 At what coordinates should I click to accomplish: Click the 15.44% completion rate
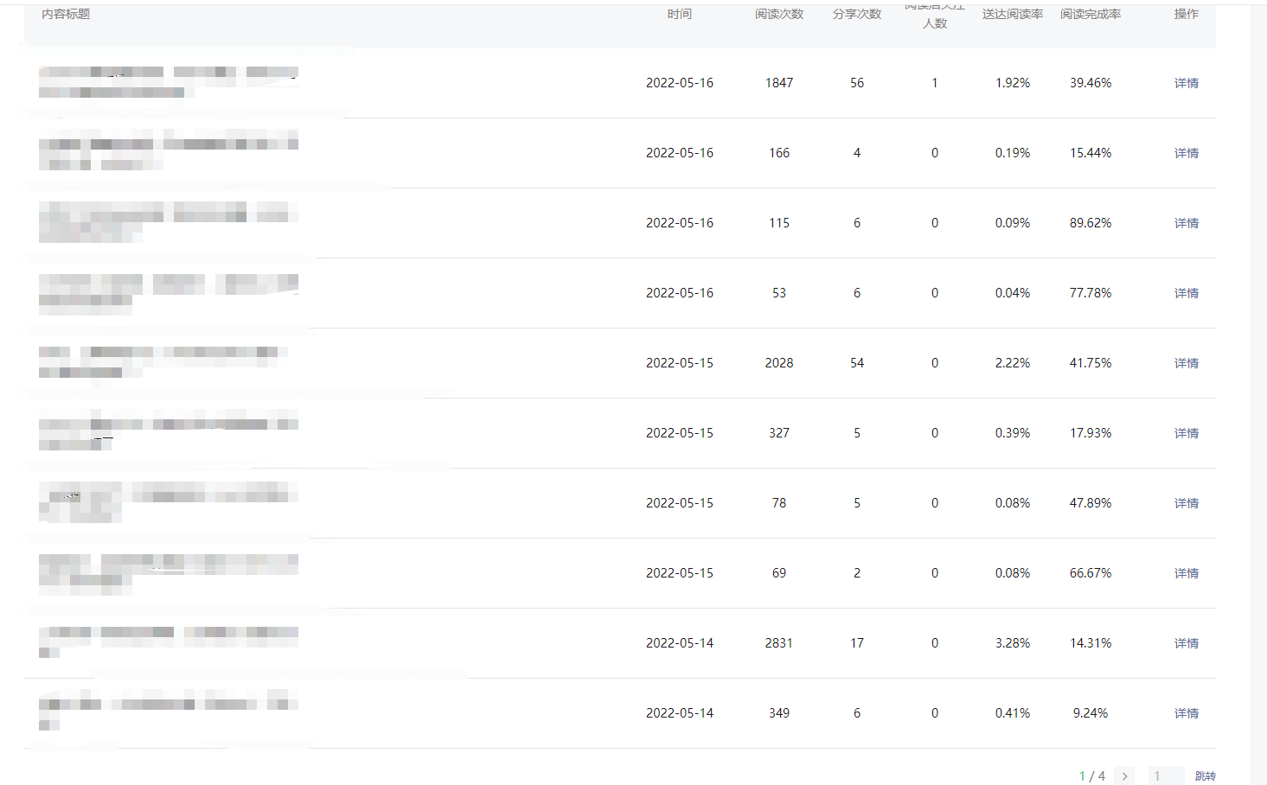tap(1091, 153)
